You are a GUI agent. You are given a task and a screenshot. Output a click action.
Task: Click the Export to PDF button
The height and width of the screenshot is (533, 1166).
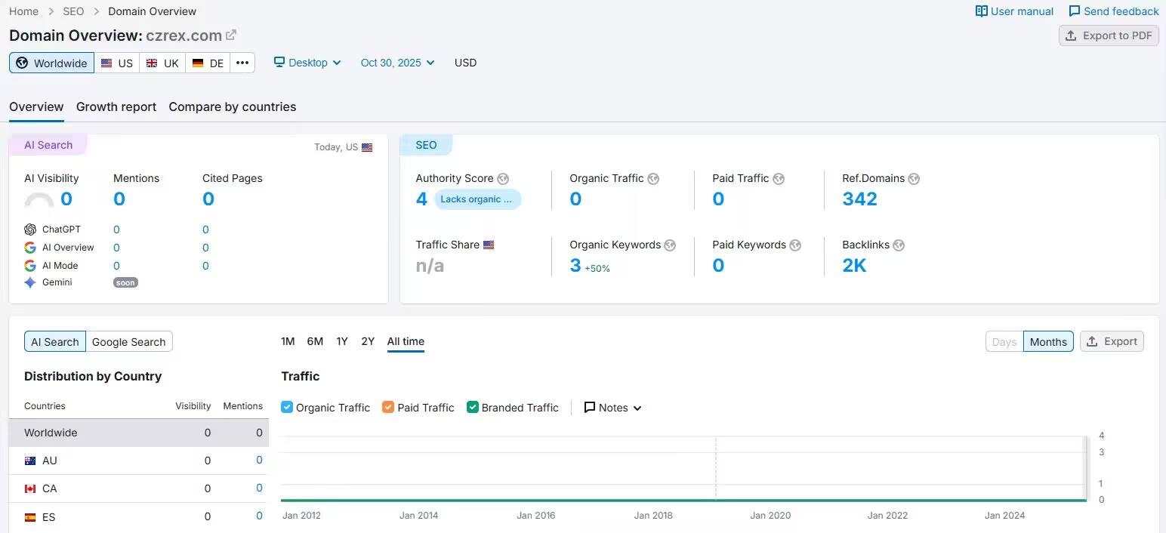click(1109, 35)
